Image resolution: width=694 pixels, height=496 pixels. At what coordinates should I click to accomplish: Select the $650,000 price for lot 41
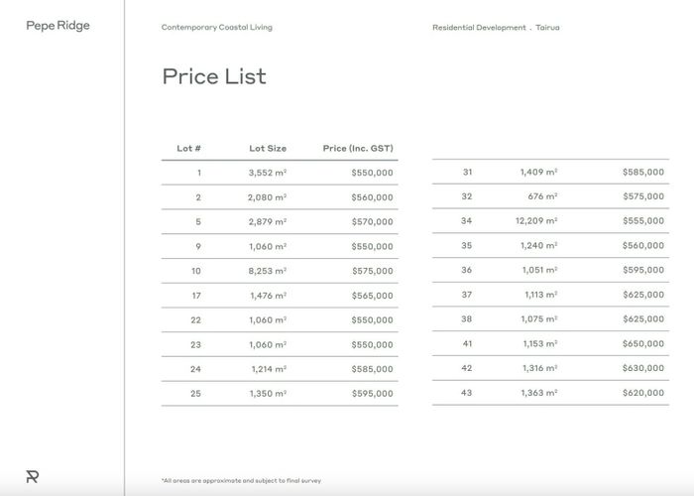(643, 343)
